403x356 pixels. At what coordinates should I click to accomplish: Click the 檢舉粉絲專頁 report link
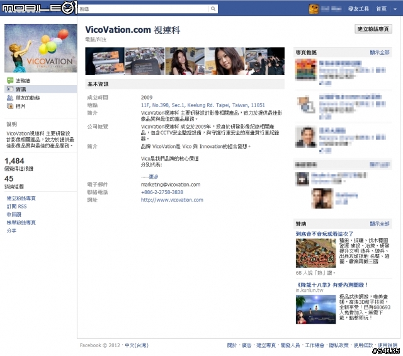tap(21, 223)
